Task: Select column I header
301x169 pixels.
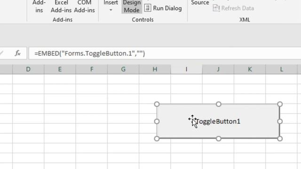Action: pos(186,69)
